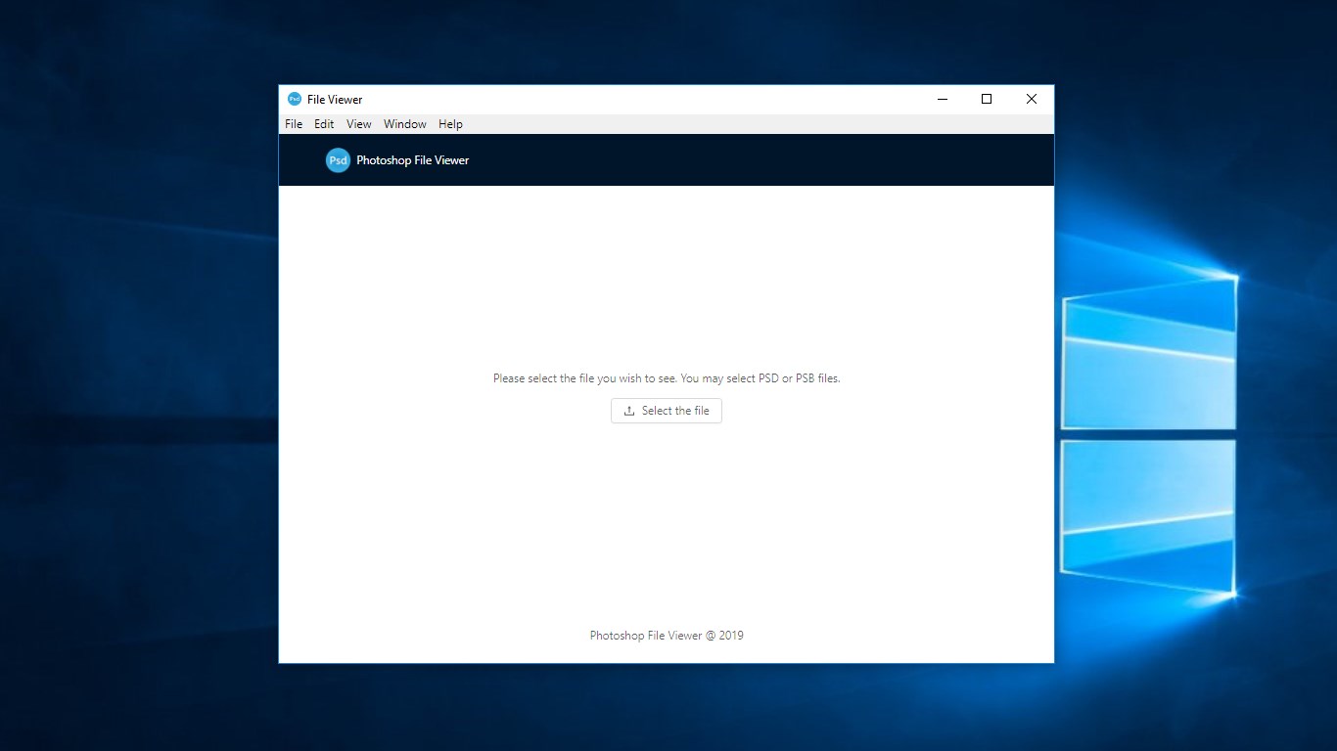Open the View menu
The height and width of the screenshot is (751, 1337).
359,124
